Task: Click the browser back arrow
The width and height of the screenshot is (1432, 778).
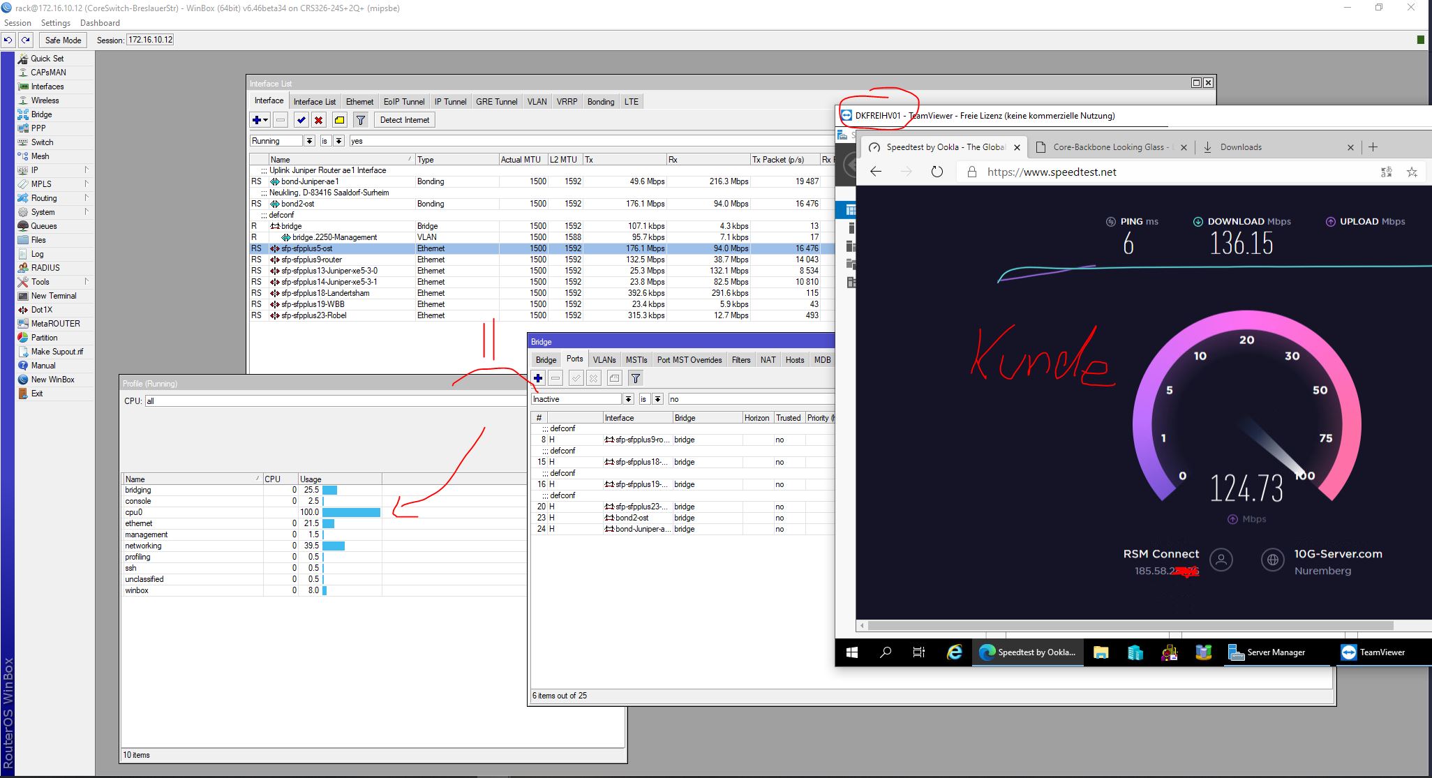Action: 876,172
